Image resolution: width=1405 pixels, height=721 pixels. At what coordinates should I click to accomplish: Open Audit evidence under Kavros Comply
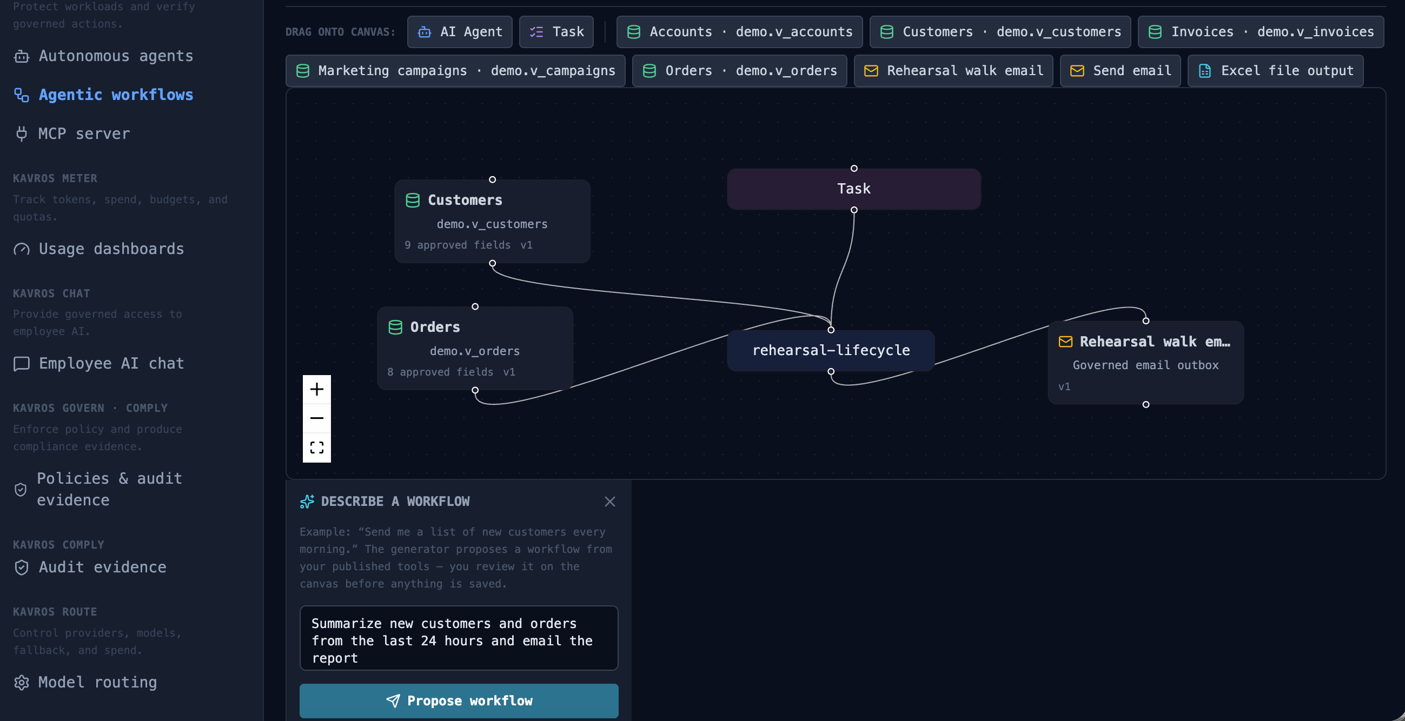90,568
